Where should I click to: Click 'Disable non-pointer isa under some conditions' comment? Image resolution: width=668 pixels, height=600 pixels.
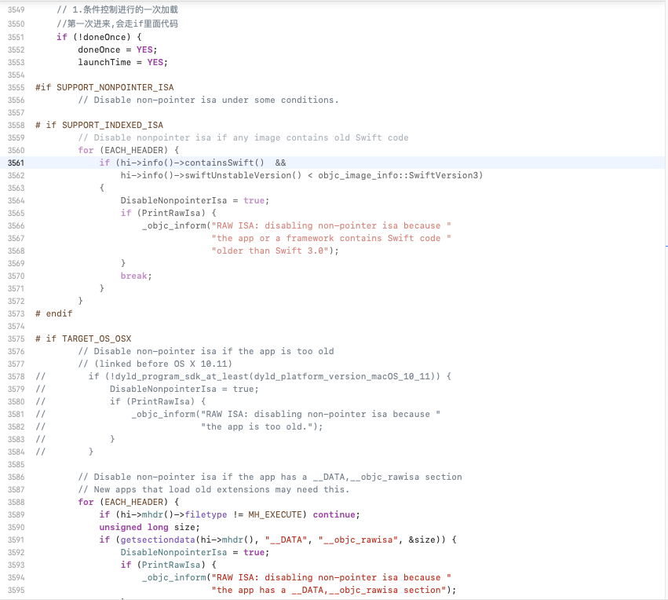tap(208, 101)
